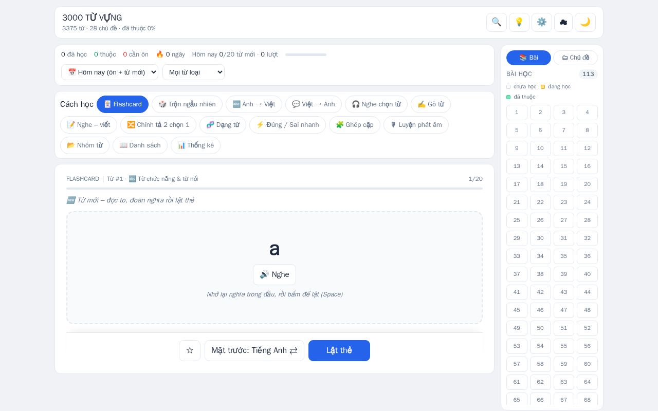Click the 113 lesson count badge
Viewport: 658px width, 411px height.
[x=588, y=74]
